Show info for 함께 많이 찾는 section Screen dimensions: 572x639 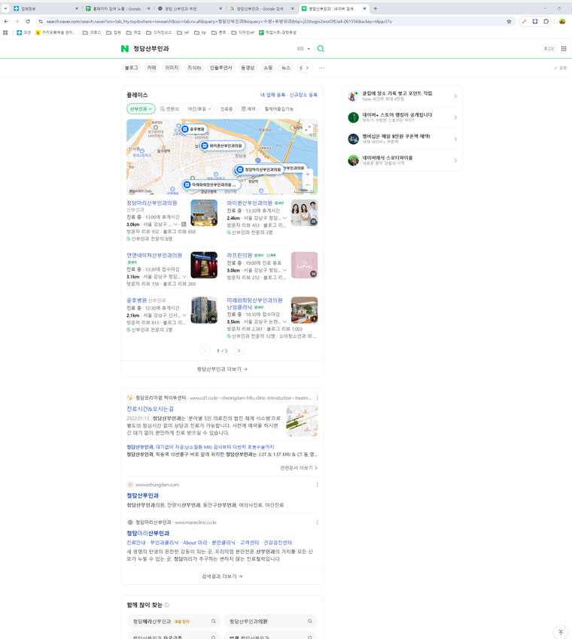tap(167, 605)
